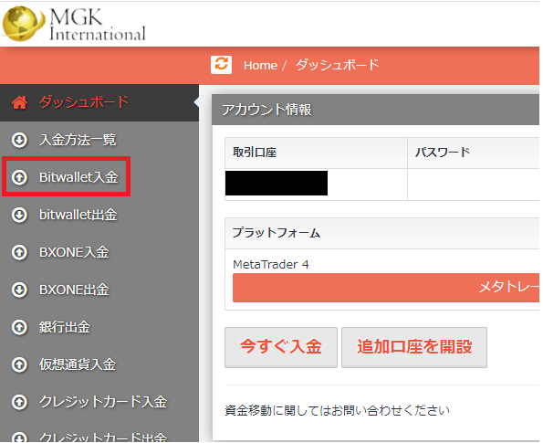Click the 資金移動に関してはお問い合わせください notice

click(x=337, y=410)
